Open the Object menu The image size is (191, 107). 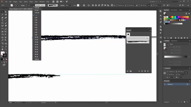coord(15,2)
